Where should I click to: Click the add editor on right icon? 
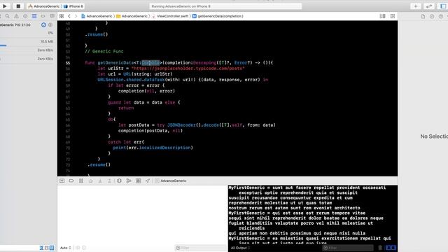(x=393, y=16)
